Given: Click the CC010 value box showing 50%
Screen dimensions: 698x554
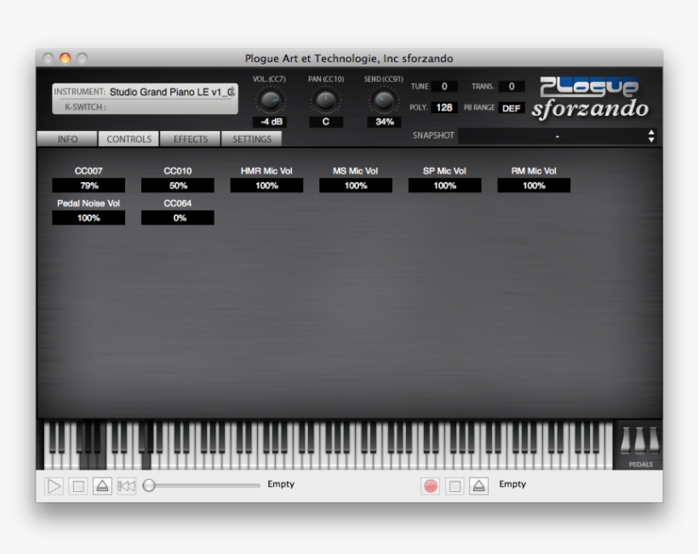Looking at the screenshot, I should click(178, 186).
